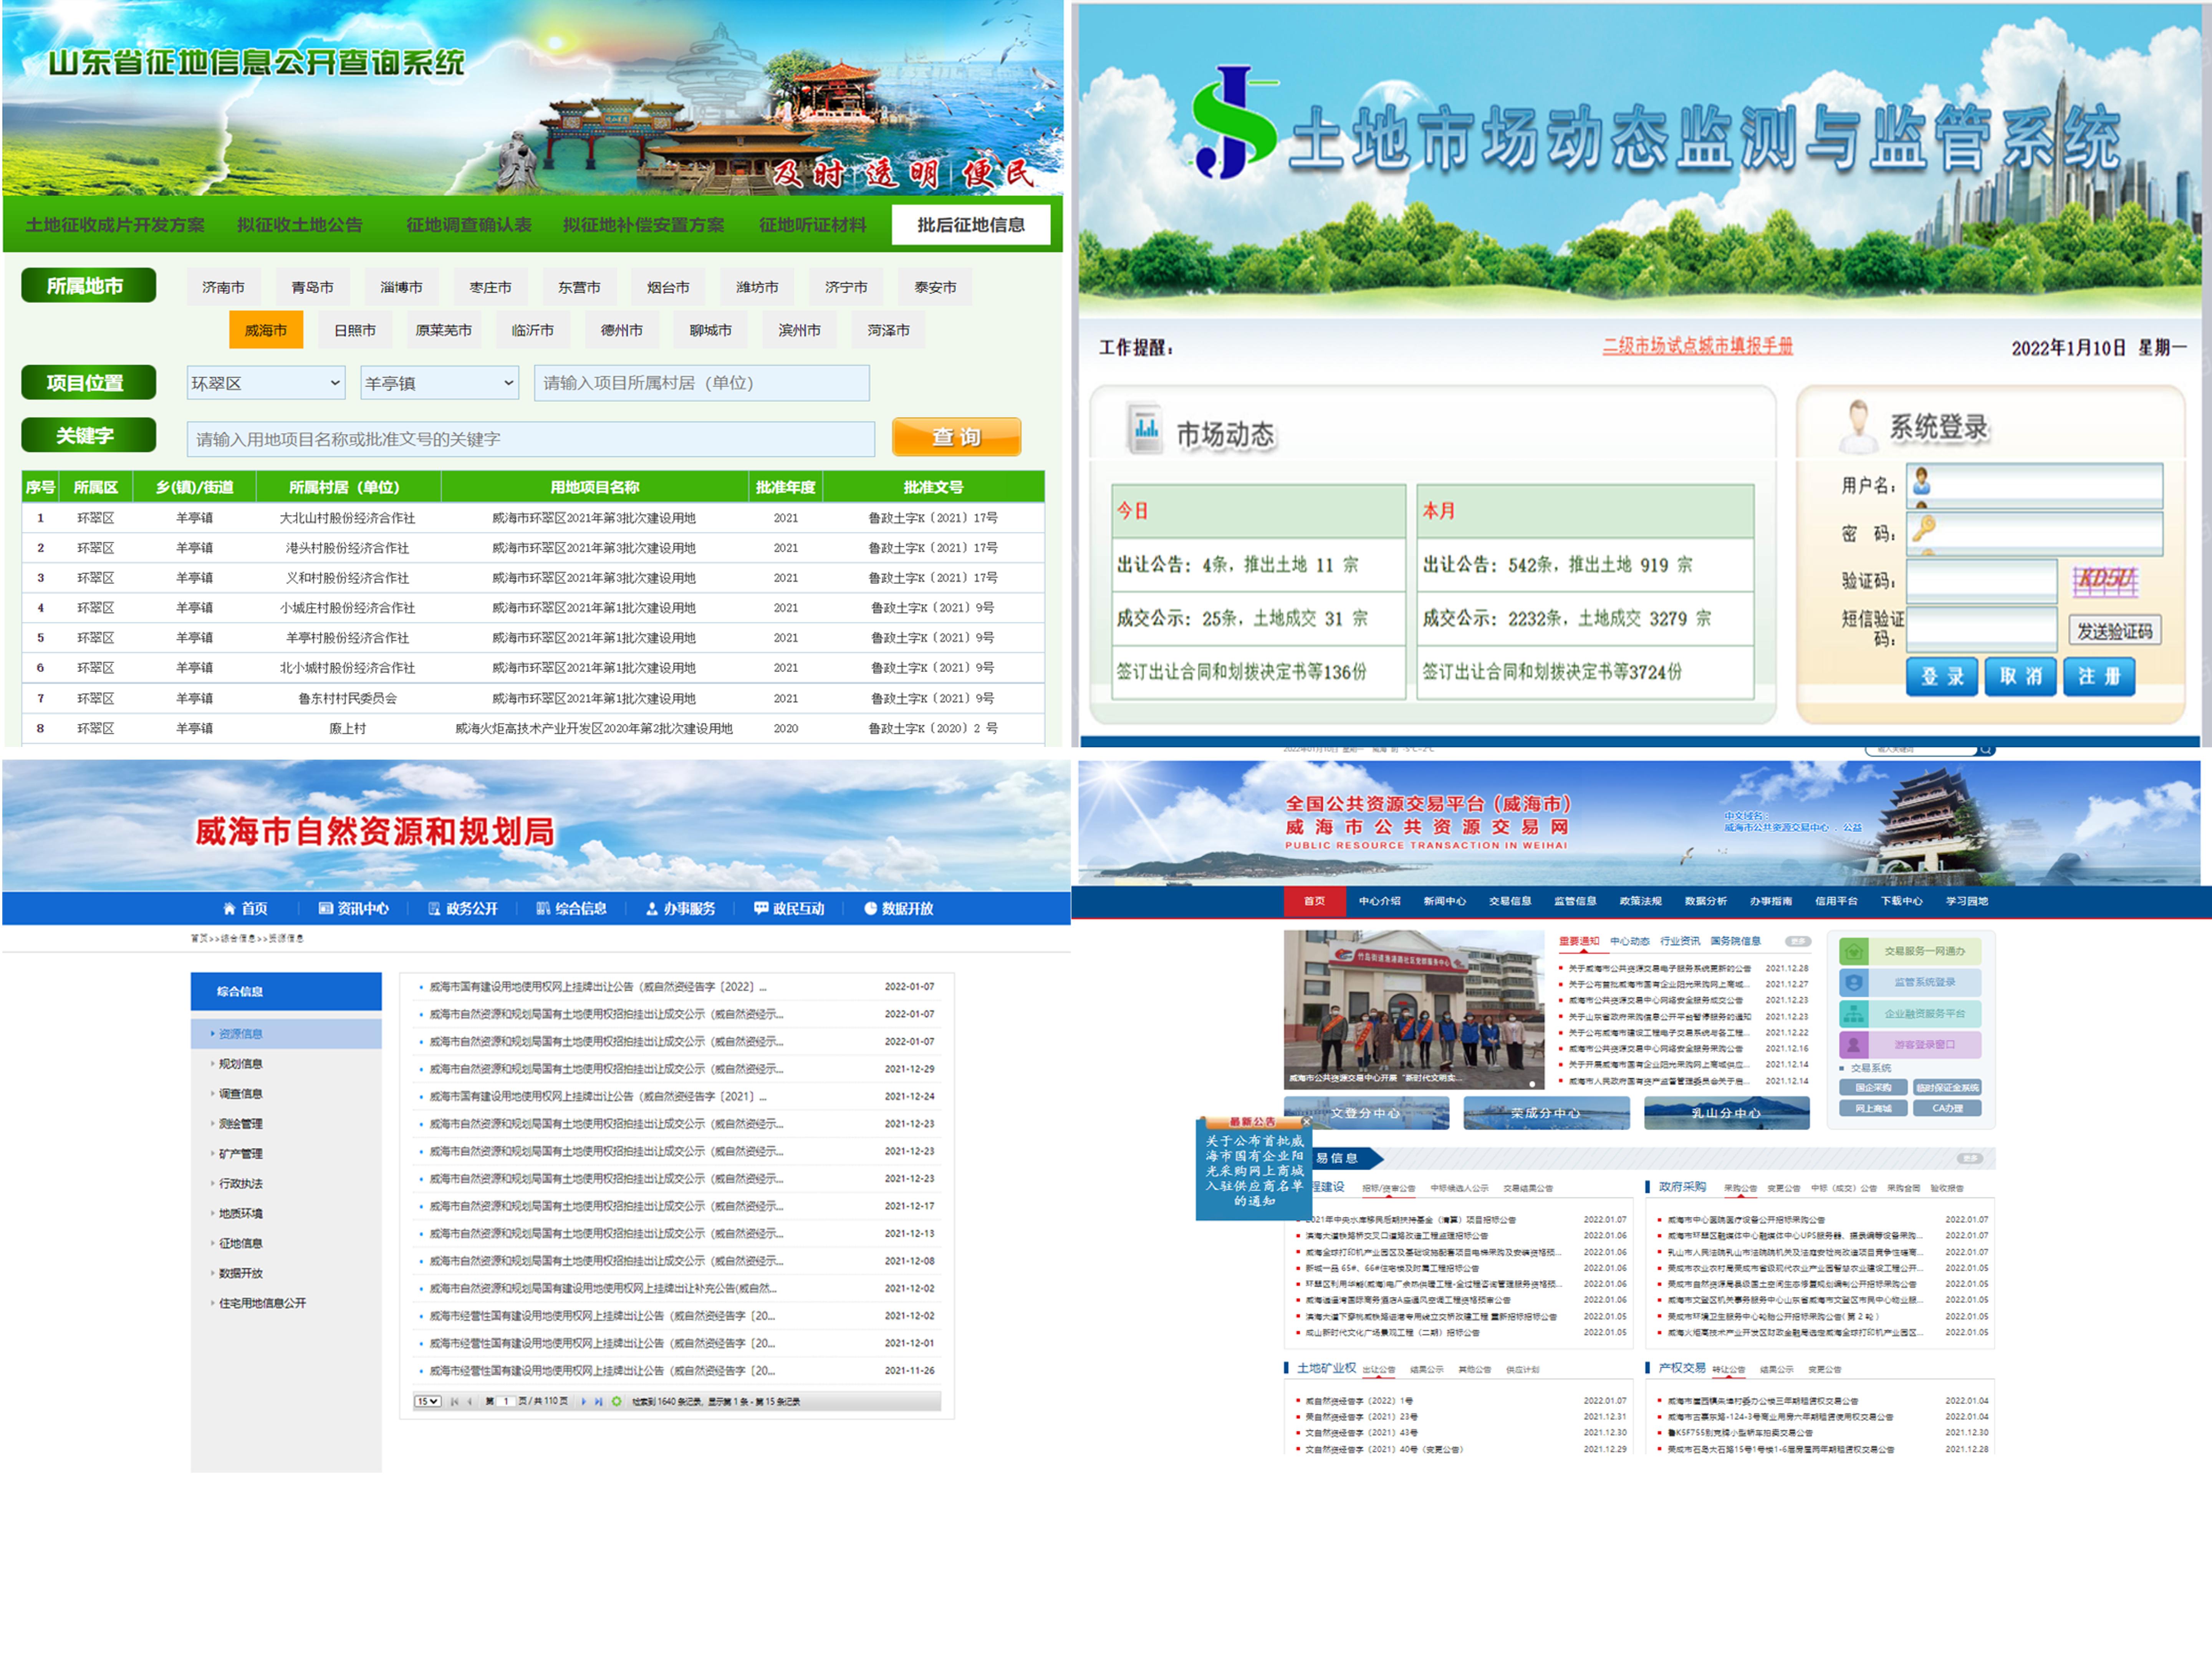Select 威海市 city button
The width and height of the screenshot is (2212, 1659).
coord(266,330)
